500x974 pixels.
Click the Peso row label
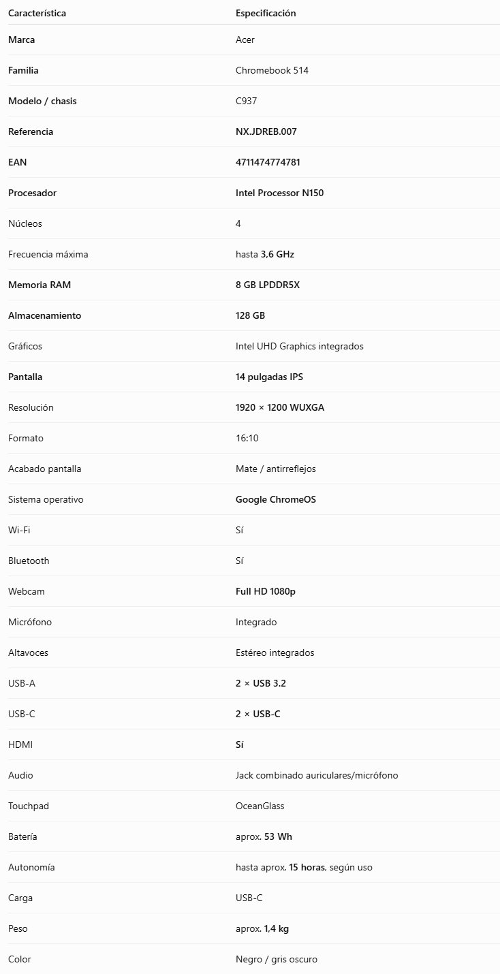pyautogui.click(x=18, y=928)
